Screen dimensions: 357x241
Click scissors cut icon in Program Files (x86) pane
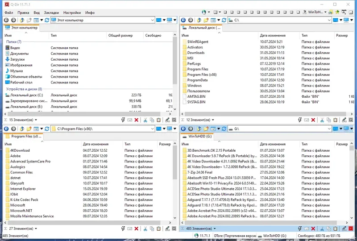point(145,229)
